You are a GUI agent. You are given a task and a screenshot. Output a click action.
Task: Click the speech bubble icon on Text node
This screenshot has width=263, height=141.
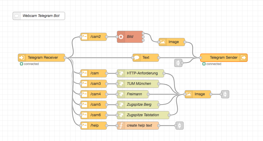137,58
